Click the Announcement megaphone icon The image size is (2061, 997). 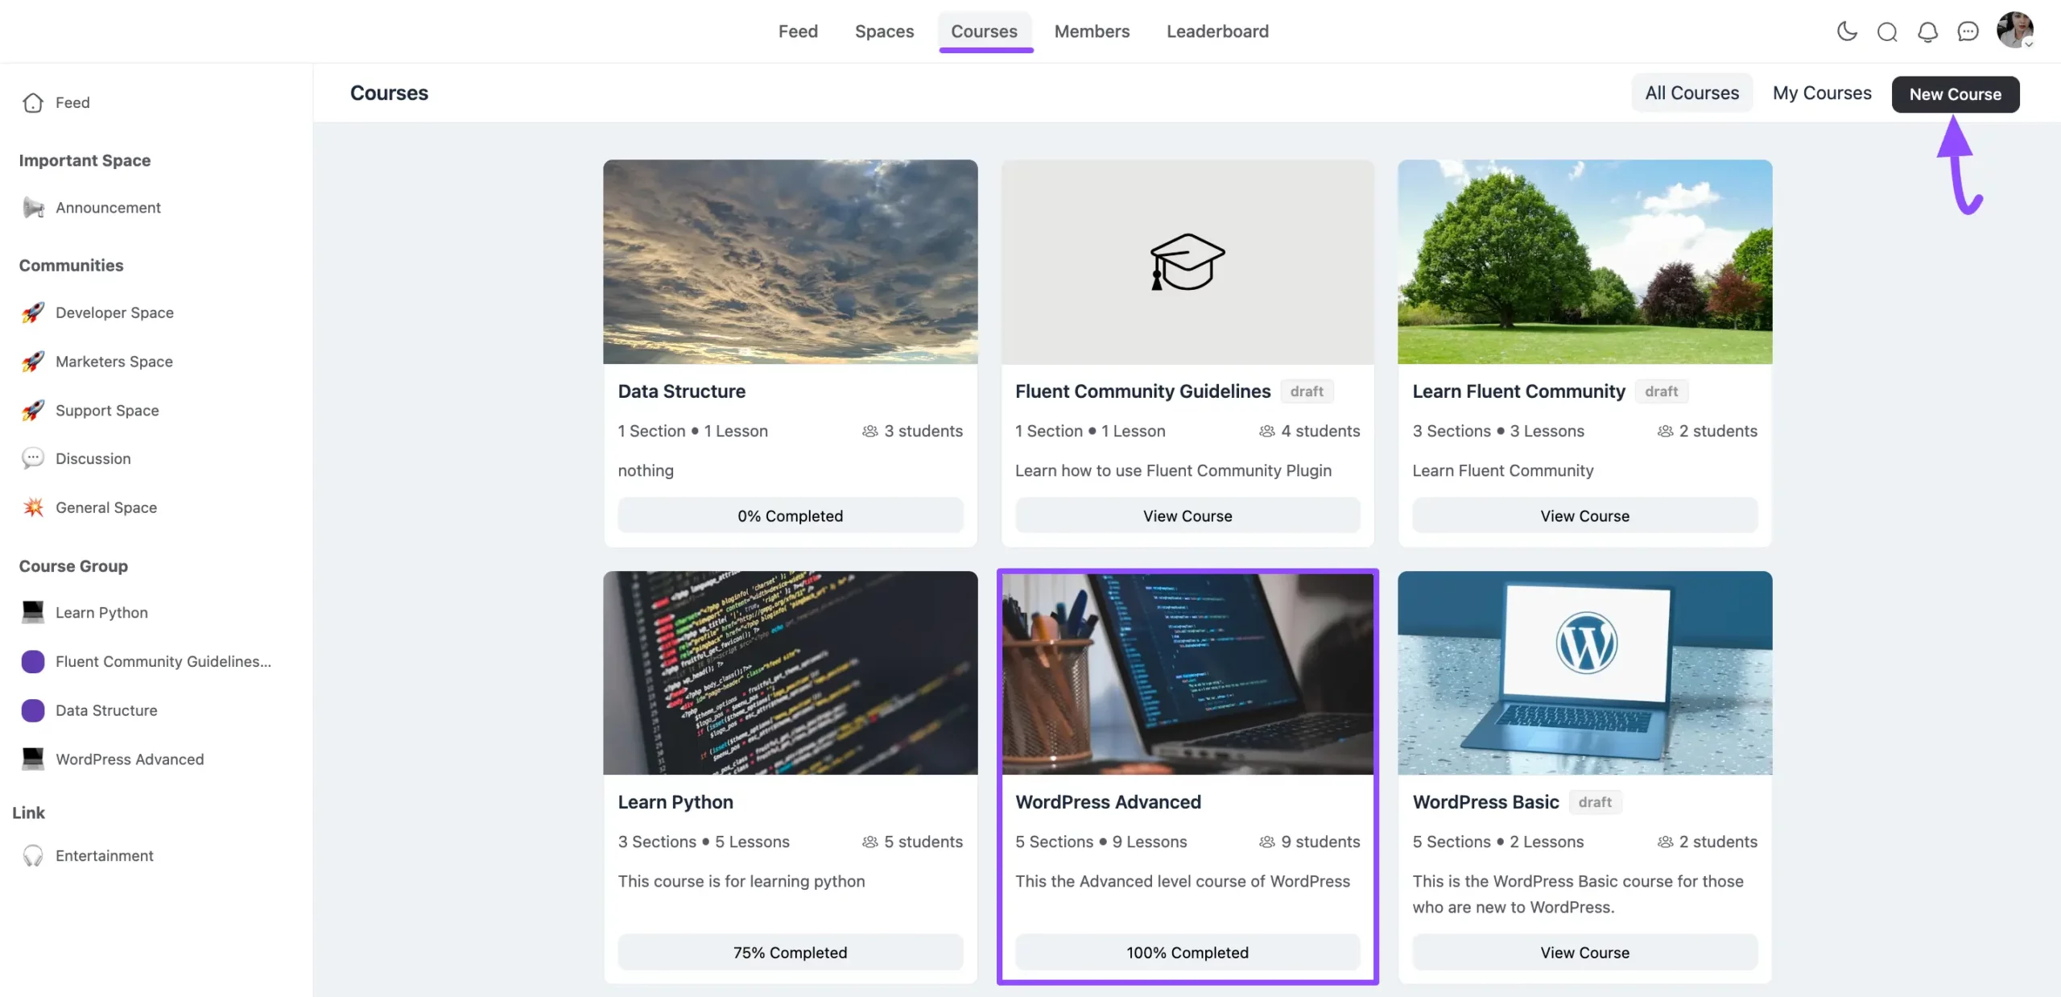pyautogui.click(x=33, y=208)
